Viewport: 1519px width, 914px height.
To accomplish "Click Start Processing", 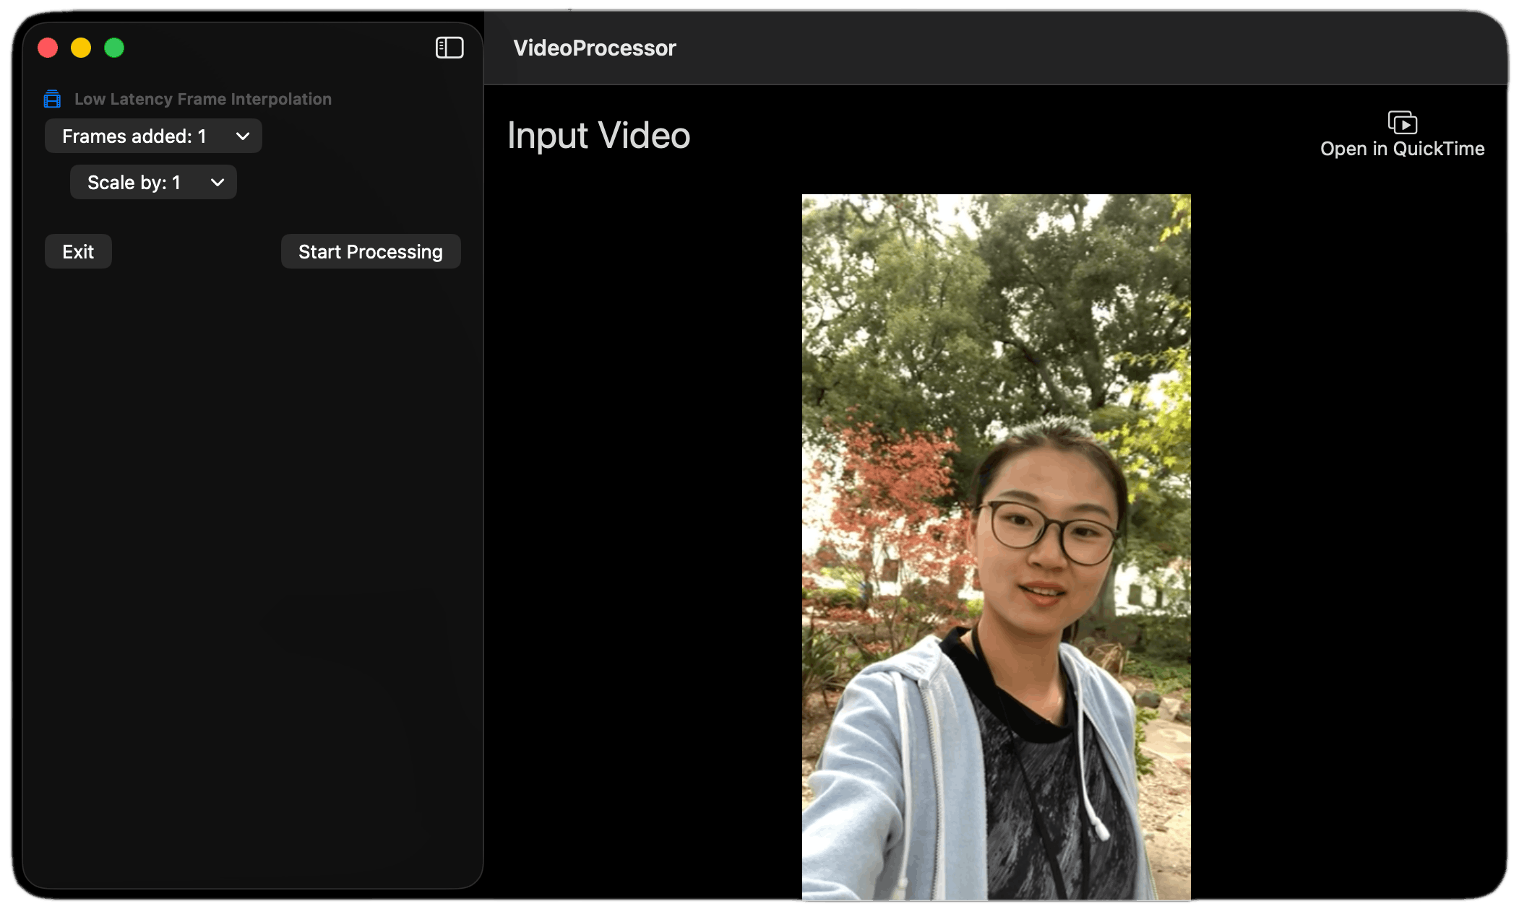I will click(371, 252).
